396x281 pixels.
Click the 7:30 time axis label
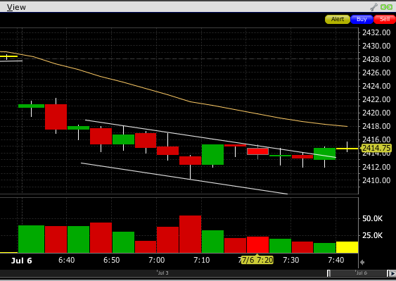coord(291,260)
